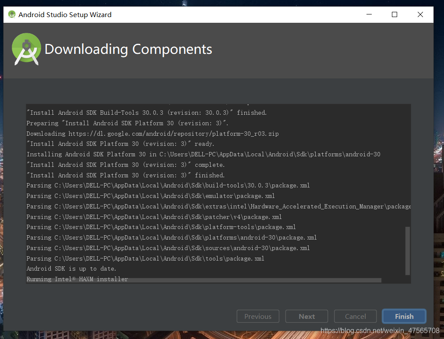Click the Parsing platforms\android-30\package.xml line
The width and height of the screenshot is (444, 339).
tap(172, 237)
